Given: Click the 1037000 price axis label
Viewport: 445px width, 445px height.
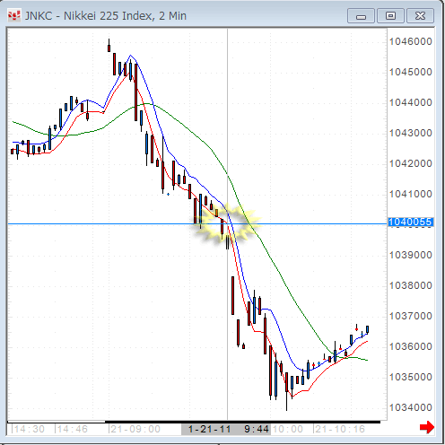Looking at the screenshot, I should tap(410, 316).
